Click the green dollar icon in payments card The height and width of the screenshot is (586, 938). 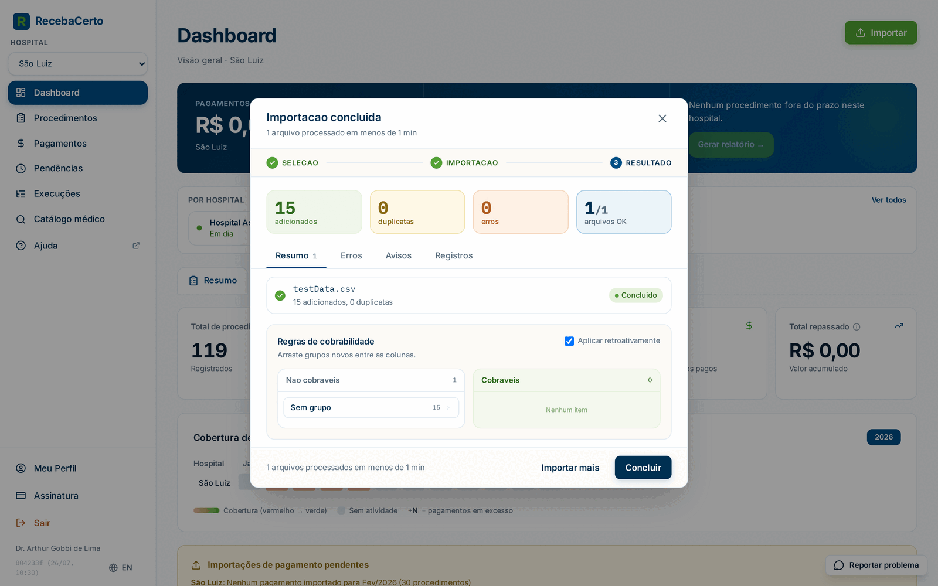point(749,326)
